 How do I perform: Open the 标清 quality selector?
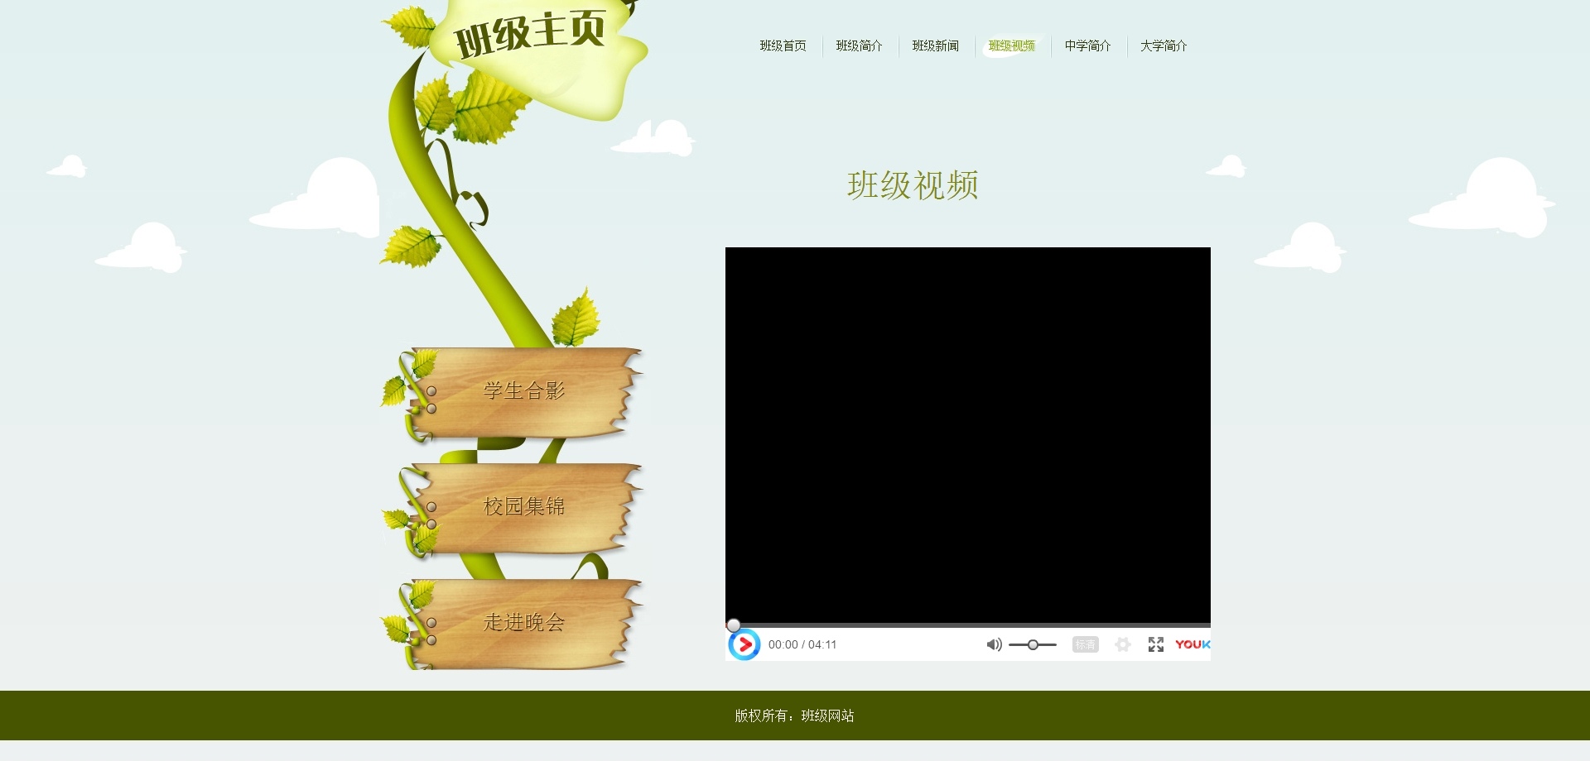coord(1085,644)
